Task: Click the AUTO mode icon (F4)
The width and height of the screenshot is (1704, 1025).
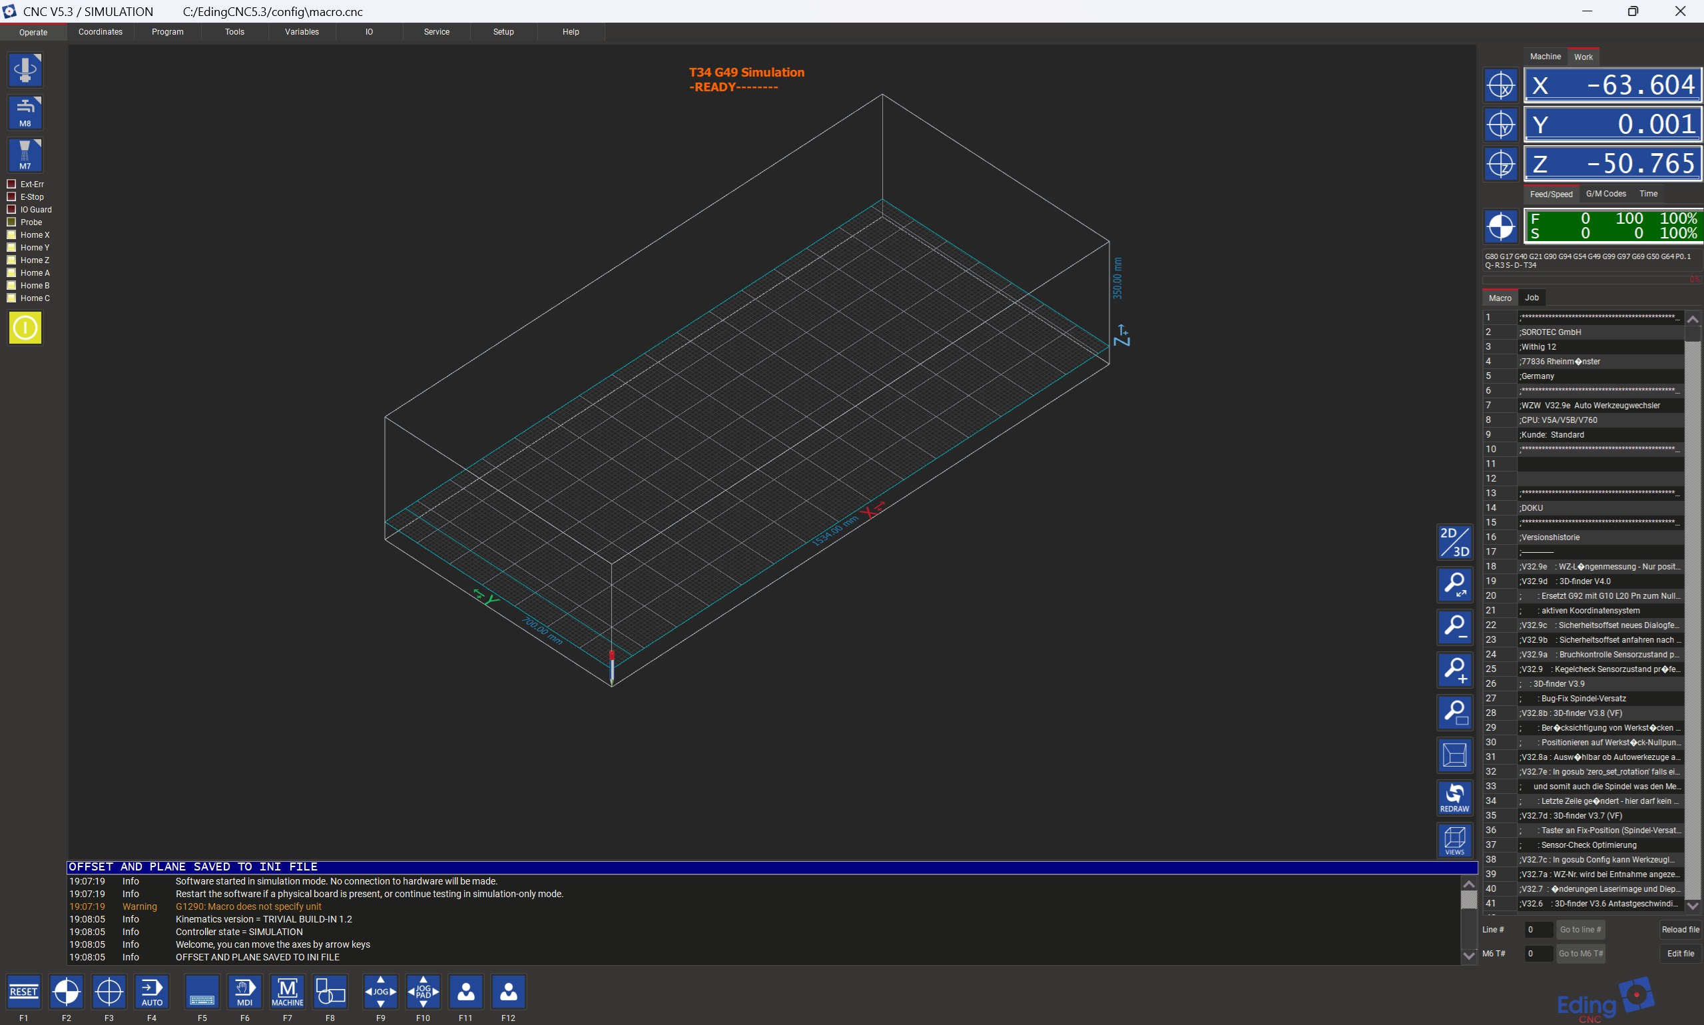Action: point(152,991)
